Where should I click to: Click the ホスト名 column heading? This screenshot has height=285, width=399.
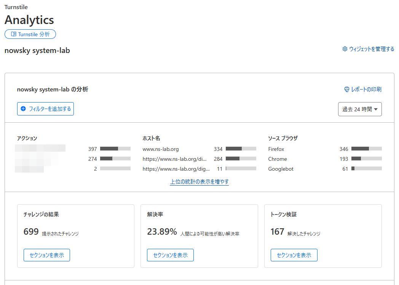[x=151, y=138]
